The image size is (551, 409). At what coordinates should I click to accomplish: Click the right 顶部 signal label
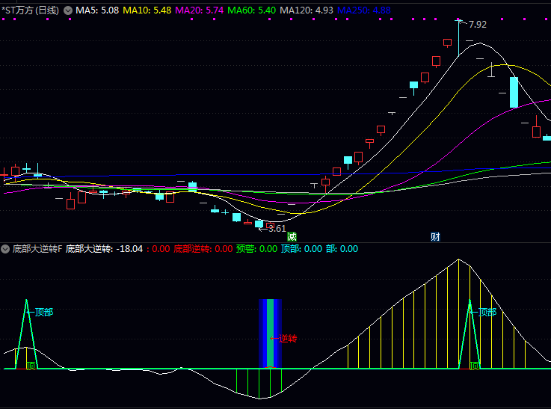(x=487, y=312)
